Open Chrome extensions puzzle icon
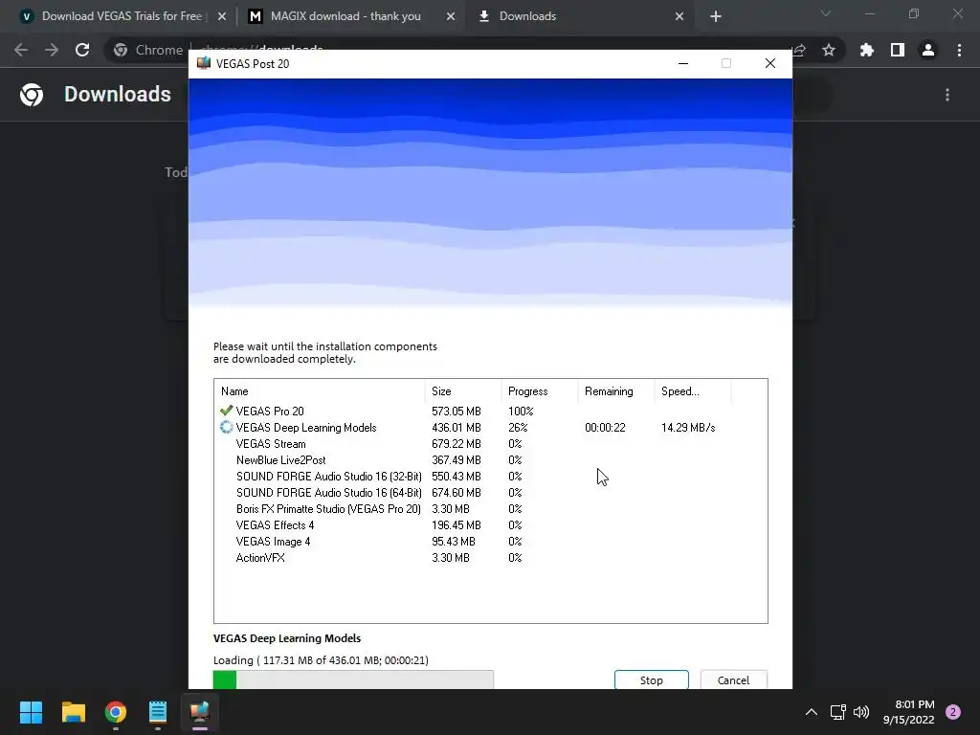Viewport: 980px width, 735px height. 867,50
